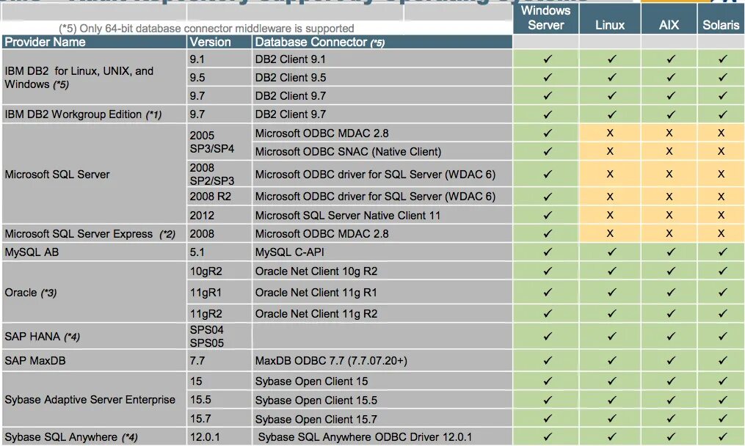This screenshot has height=446, width=745.
Task: Click version 2008 SP2/SP3 cell
Action: pyautogui.click(x=219, y=174)
